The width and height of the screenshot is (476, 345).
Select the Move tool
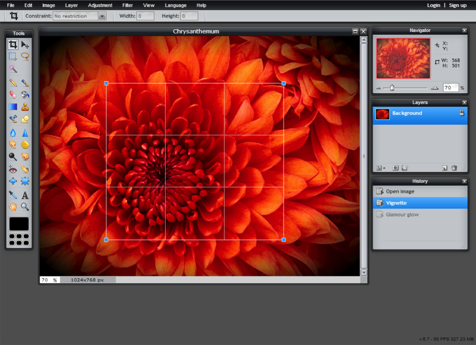point(25,45)
